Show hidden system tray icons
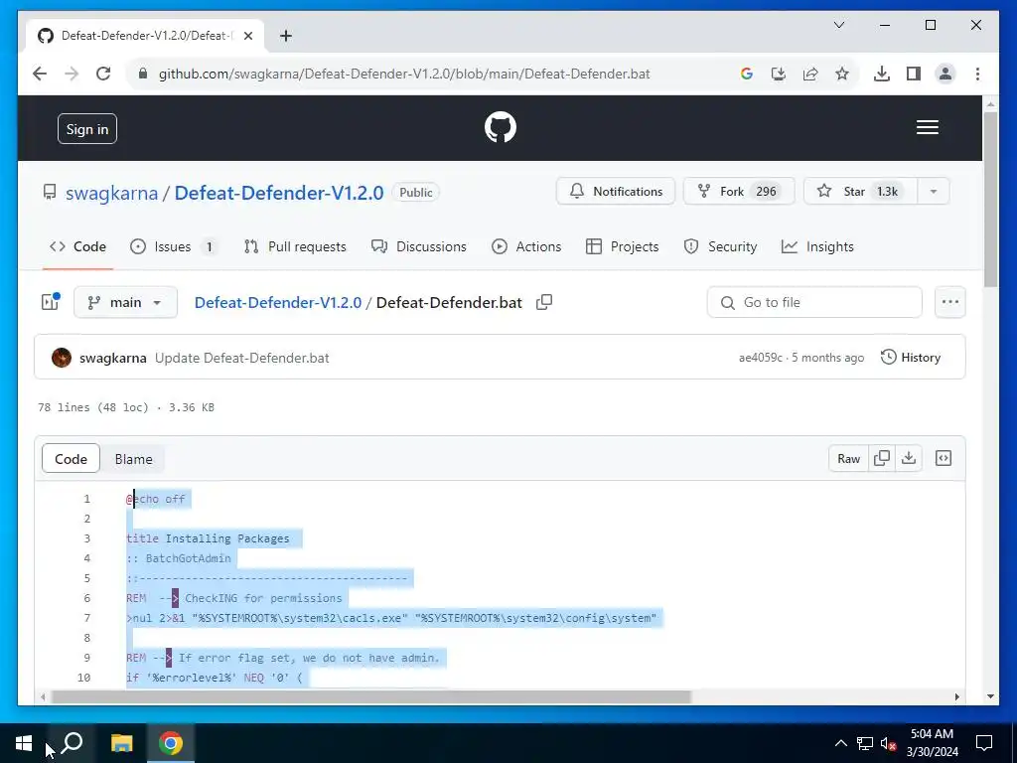The width and height of the screenshot is (1017, 763). pyautogui.click(x=840, y=743)
